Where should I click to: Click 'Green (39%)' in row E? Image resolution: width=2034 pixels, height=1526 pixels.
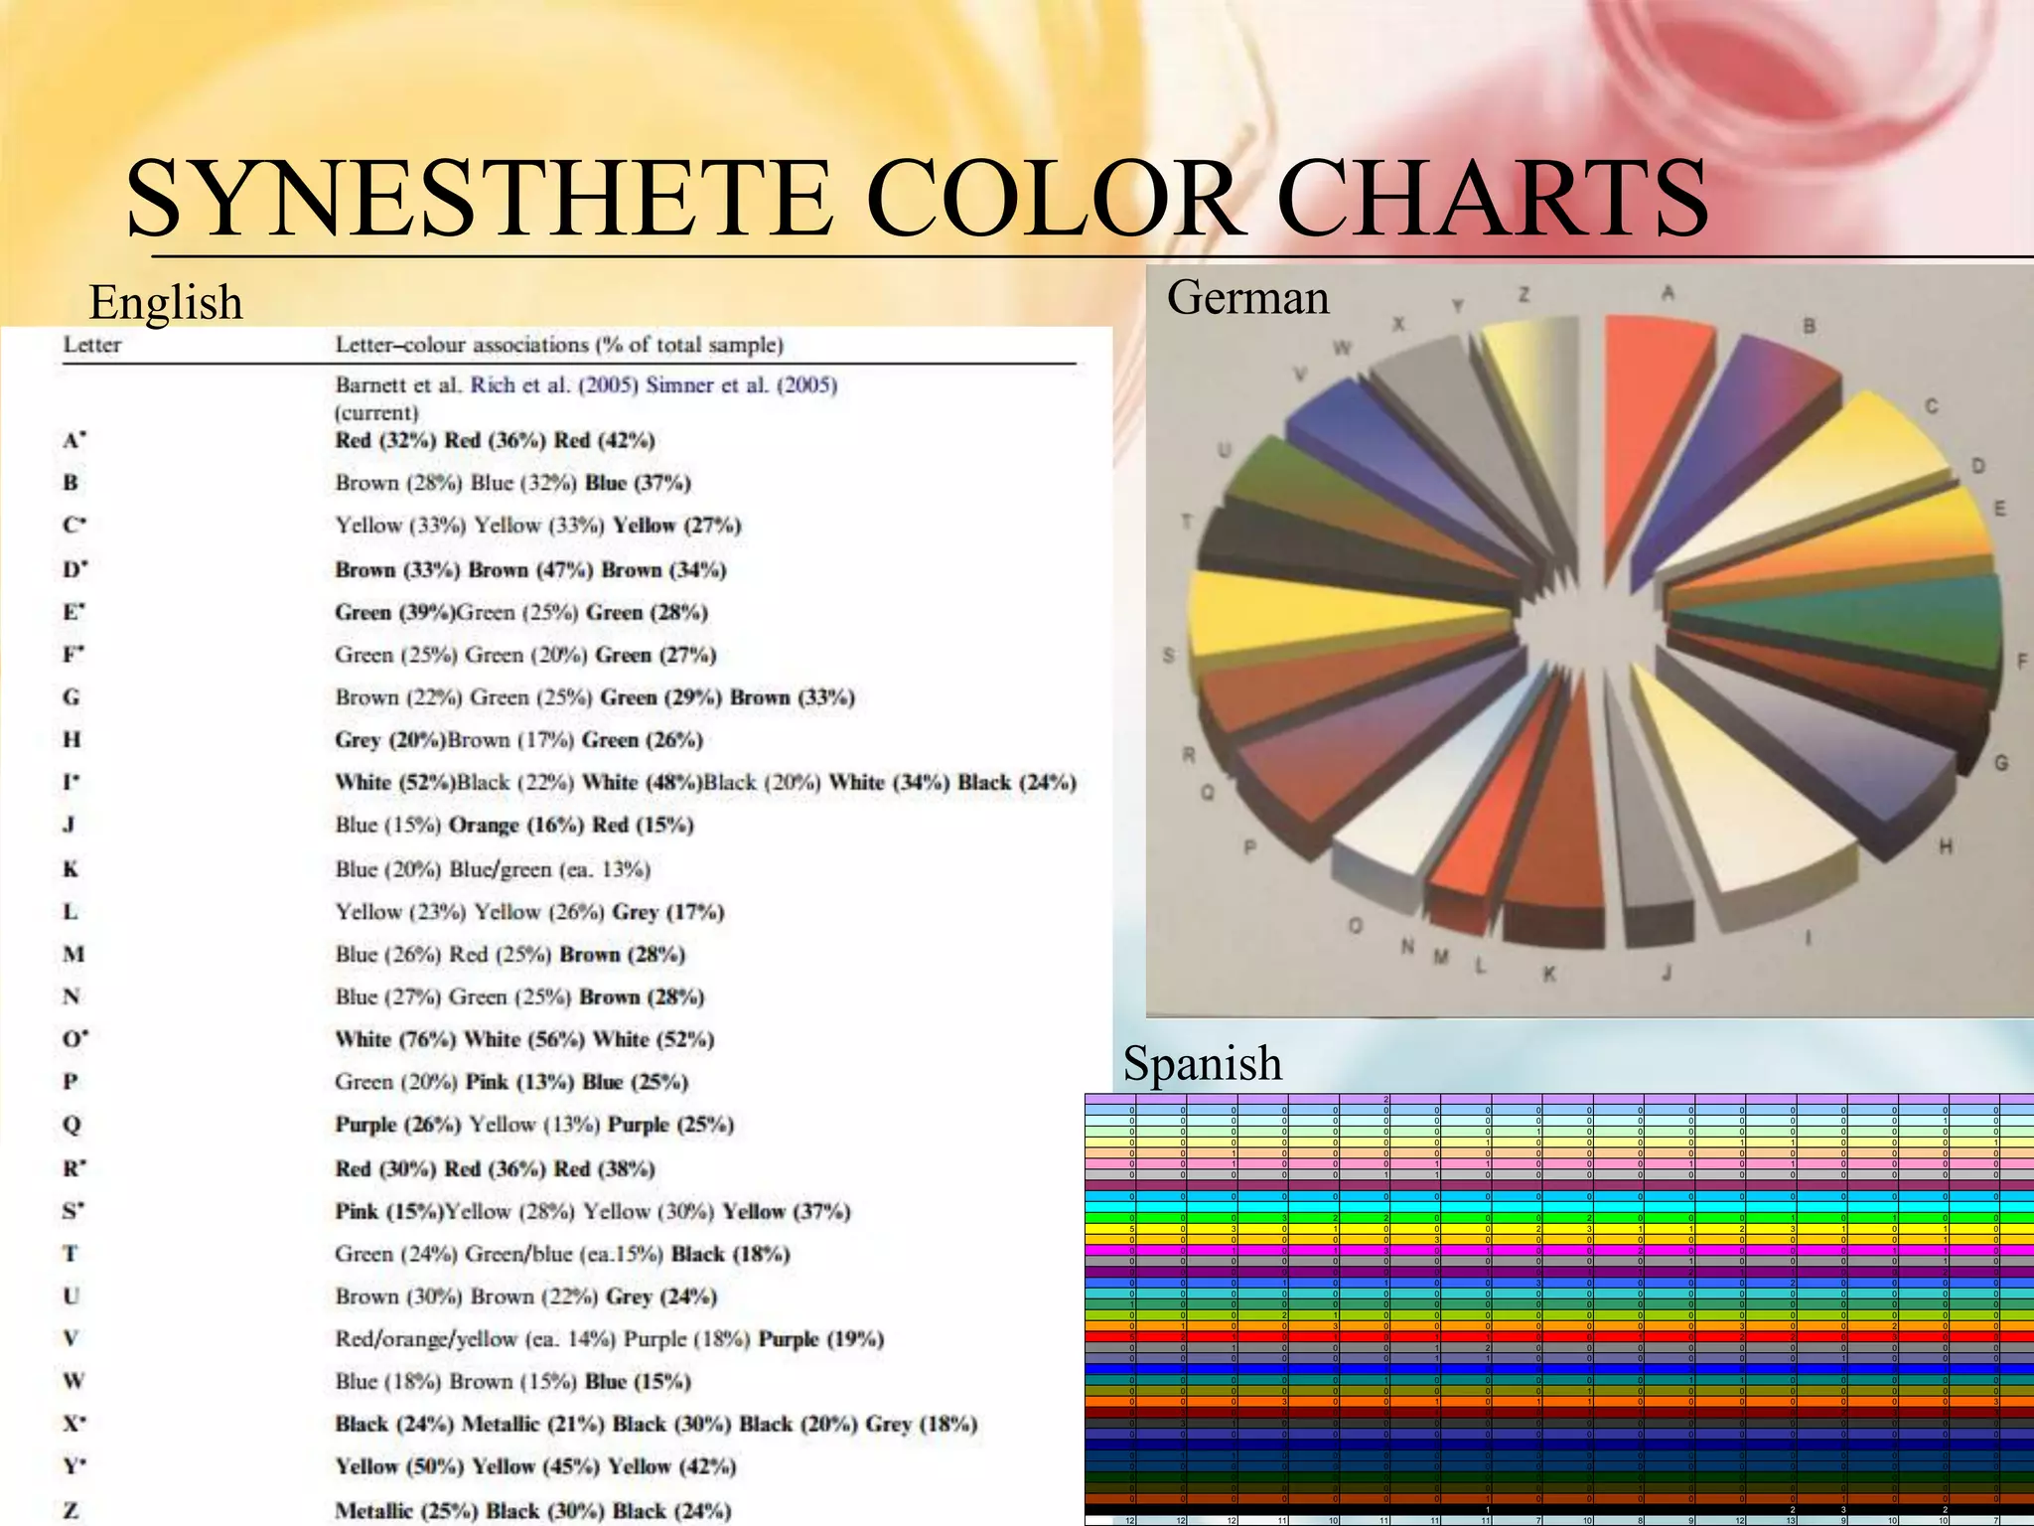(x=394, y=612)
